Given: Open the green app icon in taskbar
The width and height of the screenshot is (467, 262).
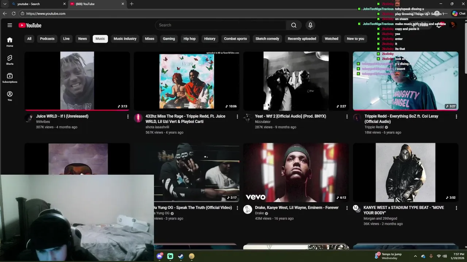Looking at the screenshot, I should (x=170, y=256).
